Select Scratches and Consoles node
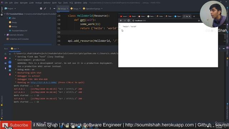Viewport: 229px width, 129px height. [x=18, y=39]
